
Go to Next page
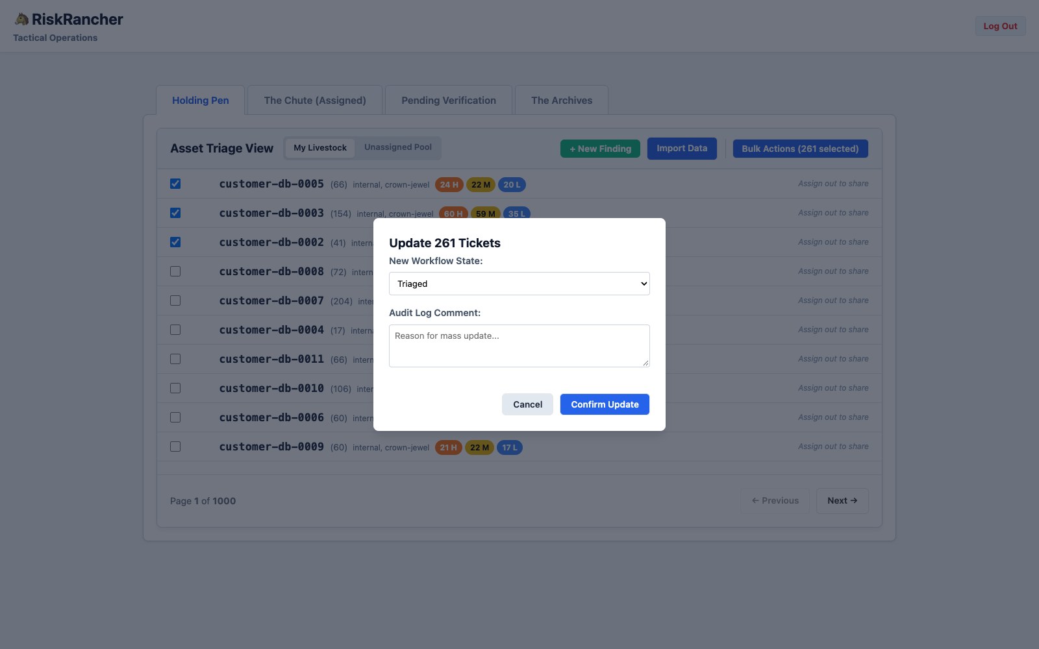[842, 500]
